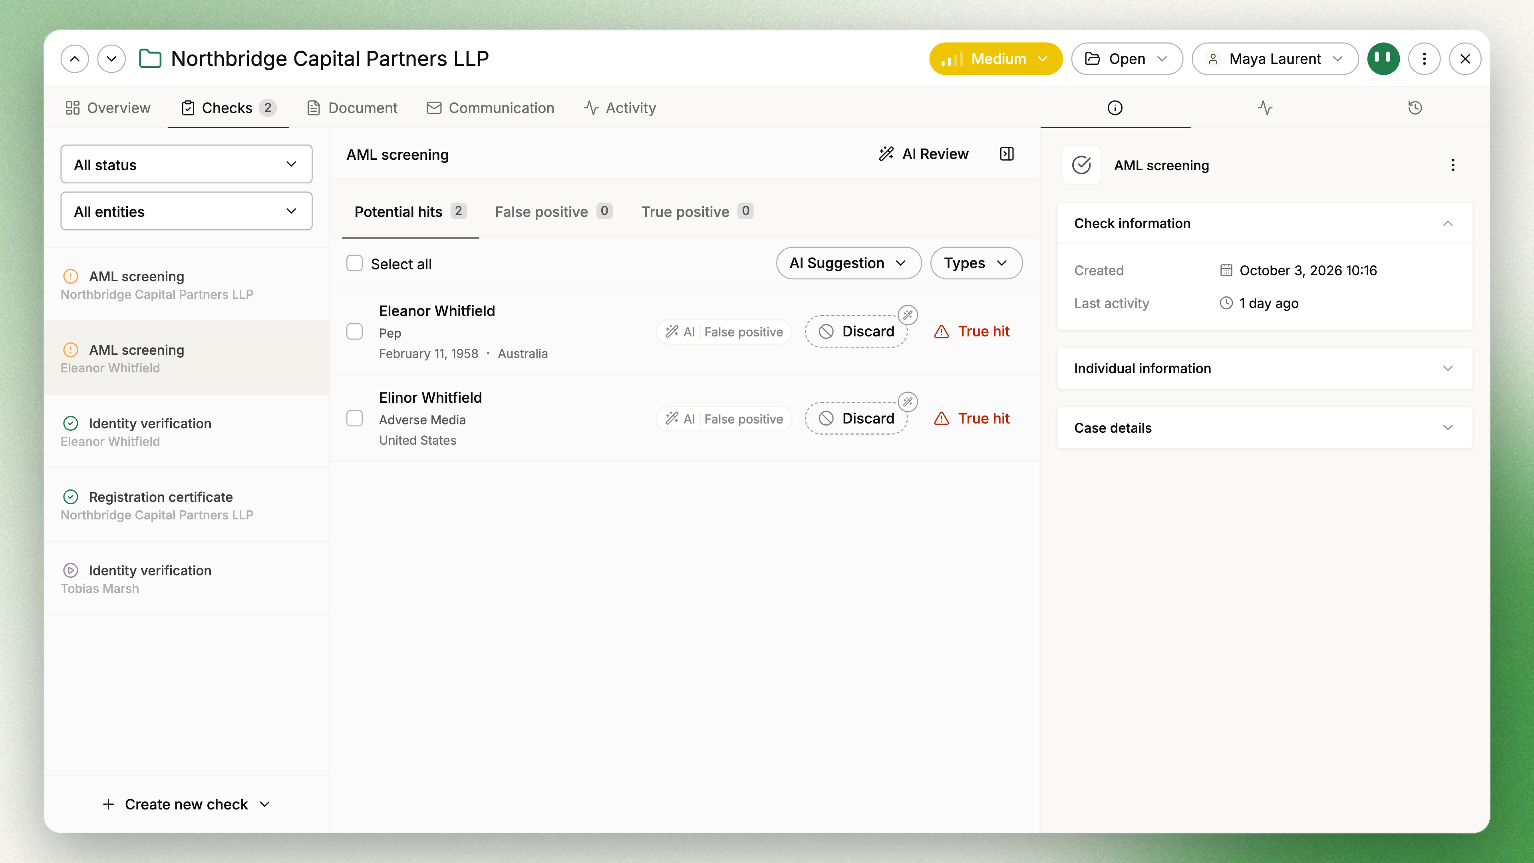Screen dimensions: 1534x863
Task: Open the Medium risk level dropdown
Action: [996, 58]
